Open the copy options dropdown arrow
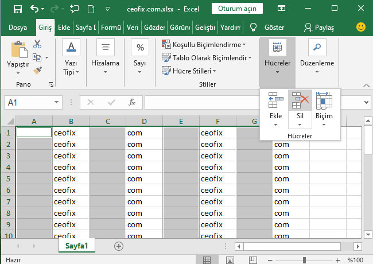 pyautogui.click(x=47, y=57)
